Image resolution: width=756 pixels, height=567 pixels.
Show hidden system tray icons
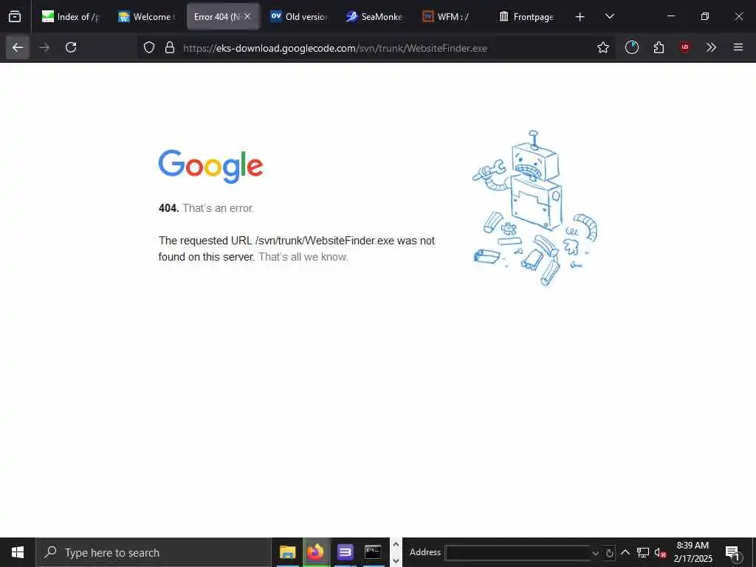625,552
